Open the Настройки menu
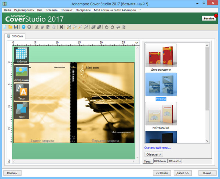The width and height of the screenshot is (220, 179). (83, 10)
